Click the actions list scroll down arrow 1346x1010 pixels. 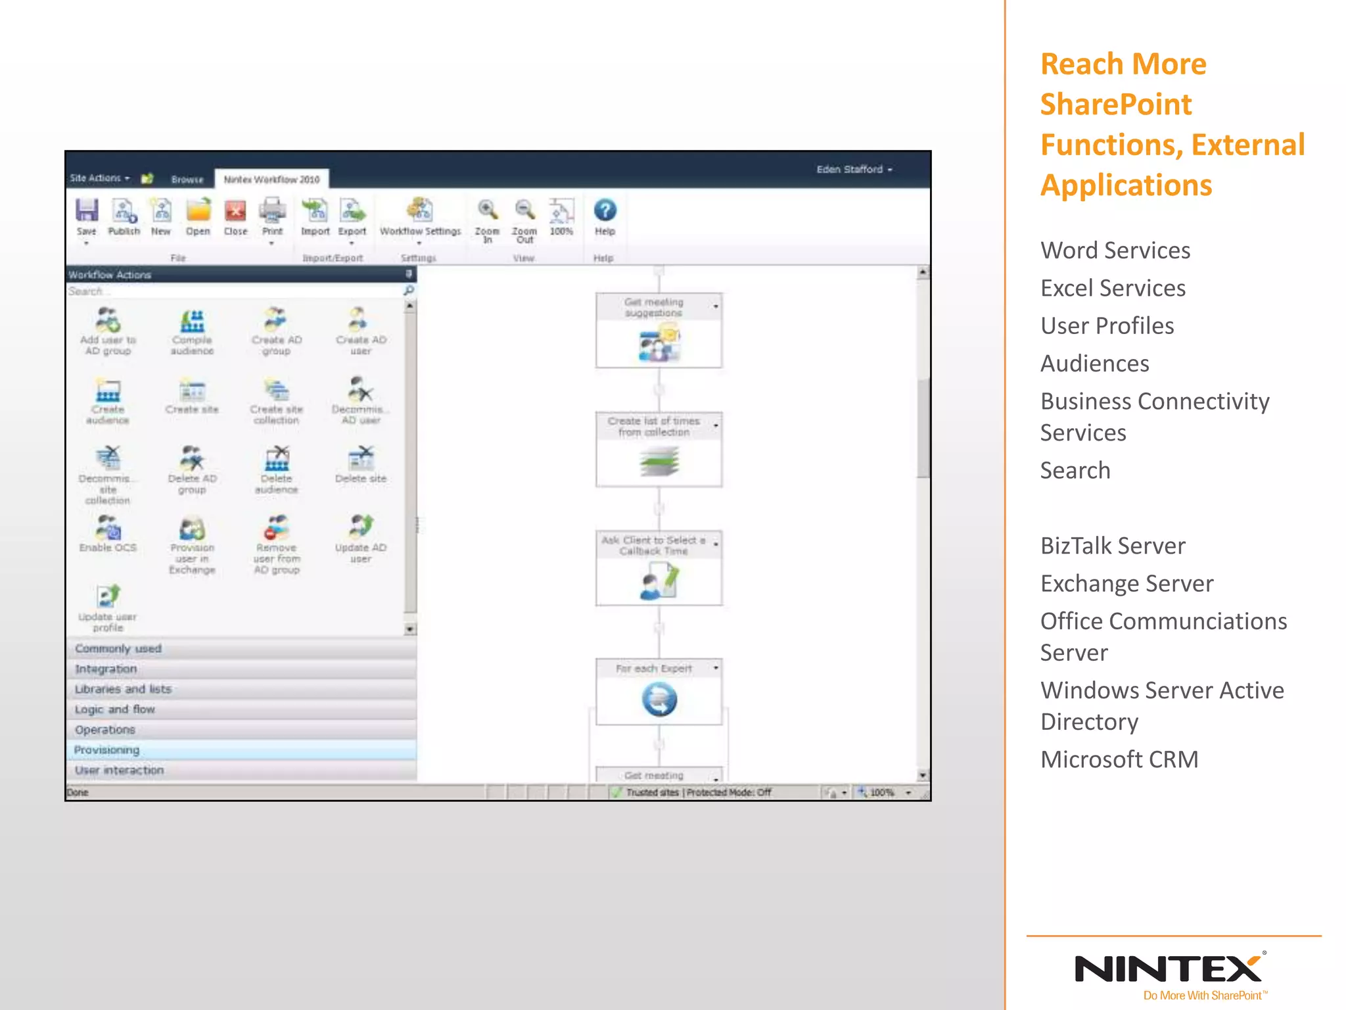pyautogui.click(x=409, y=629)
